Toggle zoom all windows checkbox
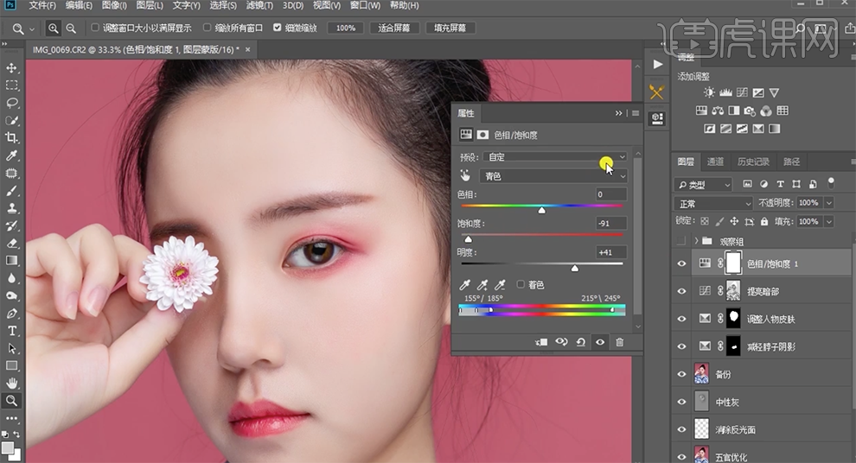The image size is (856, 463). [x=207, y=28]
